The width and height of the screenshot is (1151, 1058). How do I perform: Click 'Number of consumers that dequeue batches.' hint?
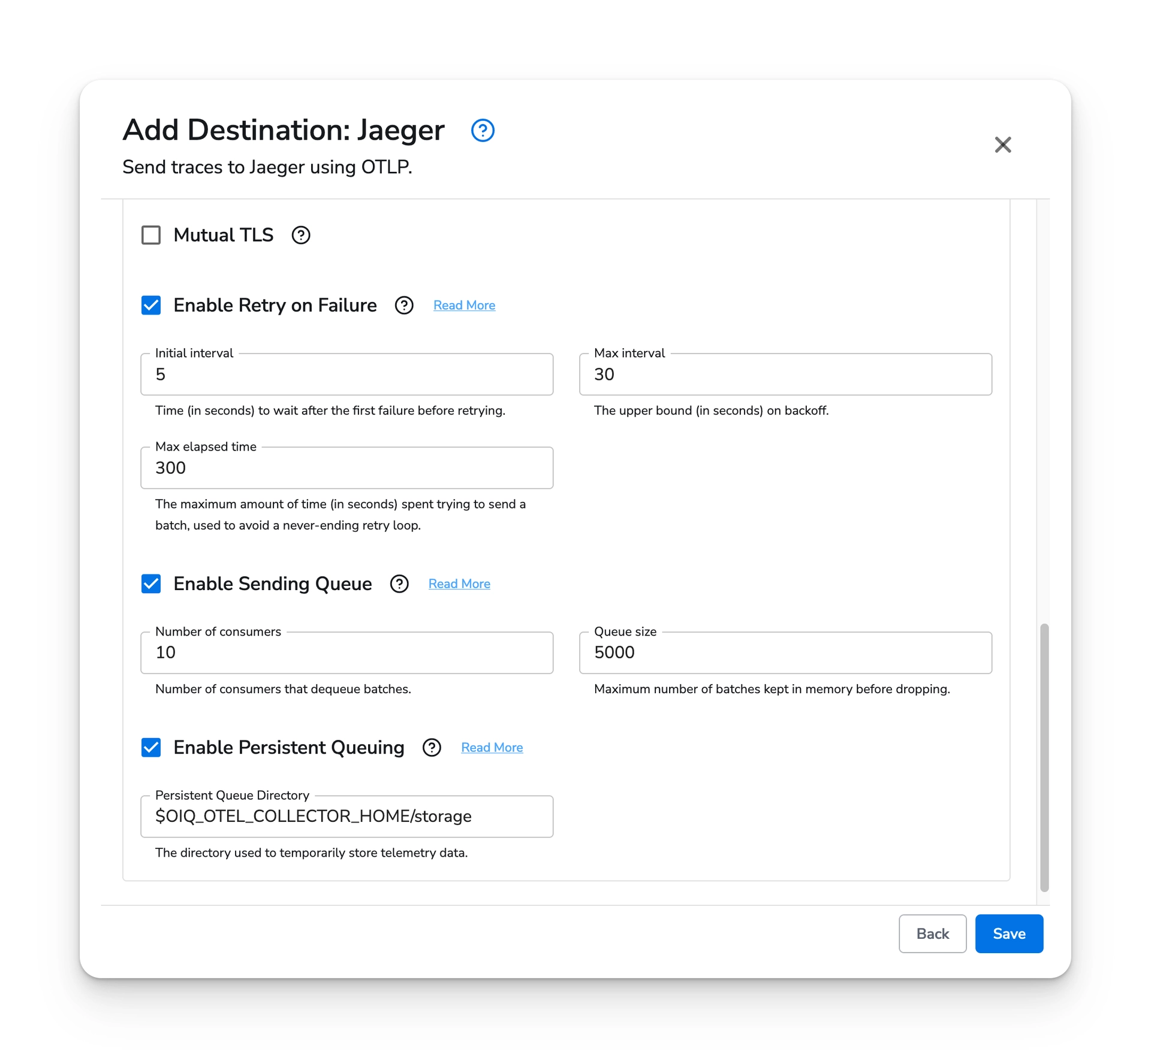tap(283, 689)
